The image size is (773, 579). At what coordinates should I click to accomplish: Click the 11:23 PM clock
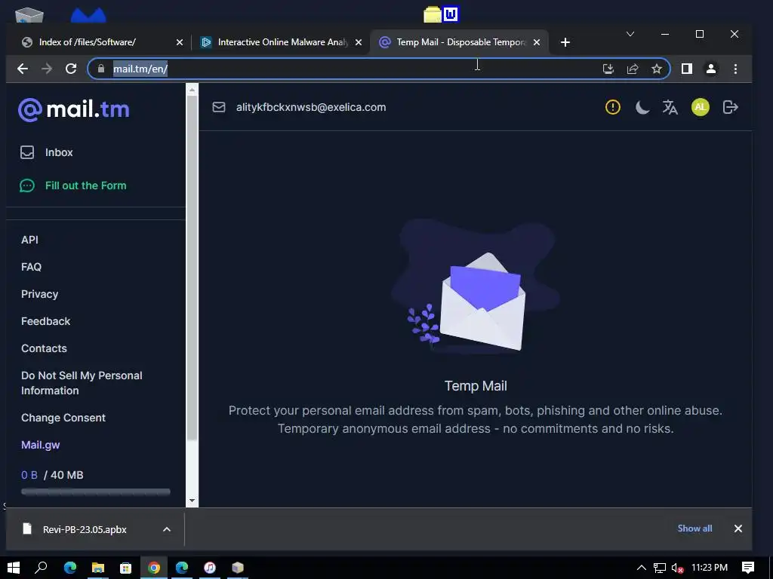click(710, 568)
